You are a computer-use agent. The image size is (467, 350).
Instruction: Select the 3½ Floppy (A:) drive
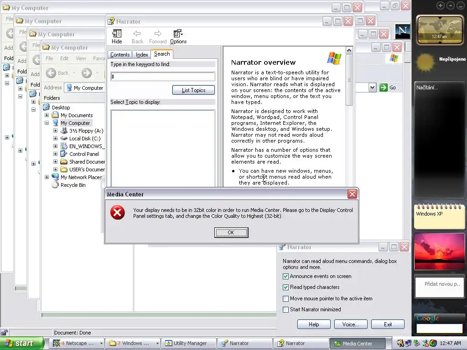(x=86, y=131)
